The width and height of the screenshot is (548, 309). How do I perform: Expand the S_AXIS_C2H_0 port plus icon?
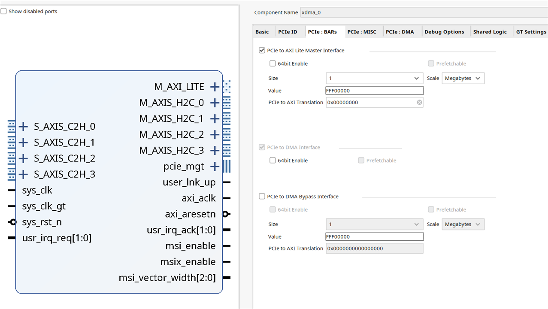pyautogui.click(x=23, y=127)
